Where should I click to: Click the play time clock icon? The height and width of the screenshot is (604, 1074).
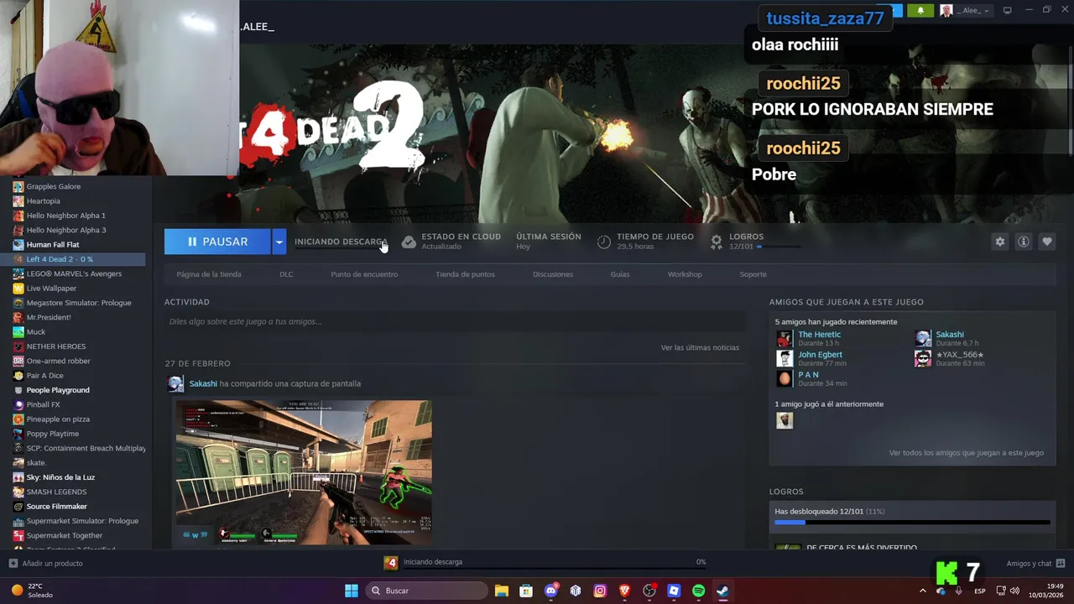[604, 242]
